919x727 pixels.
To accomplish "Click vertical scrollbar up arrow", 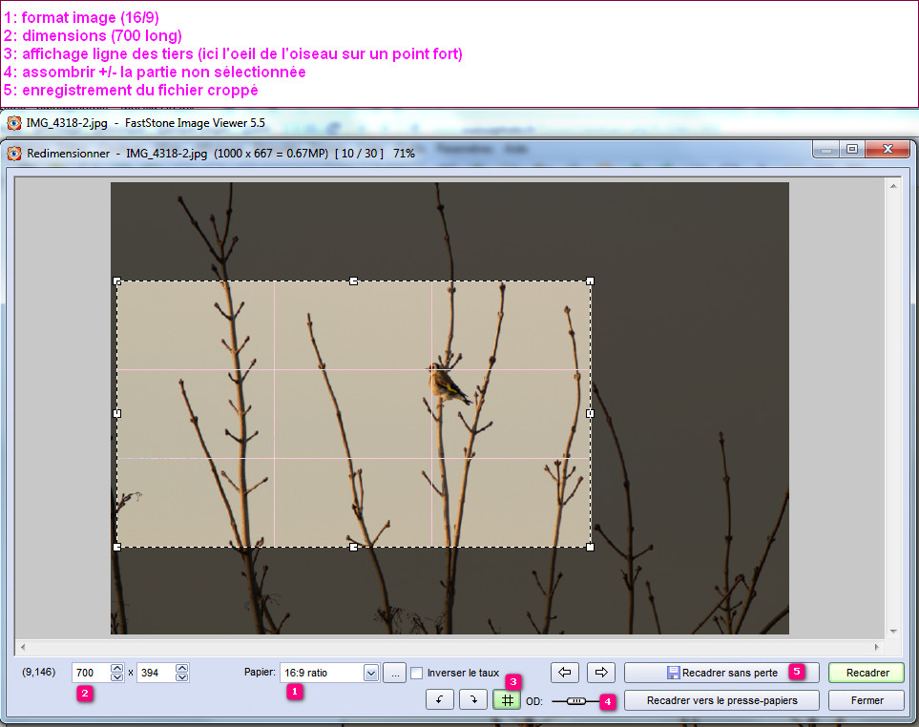I will [x=893, y=186].
